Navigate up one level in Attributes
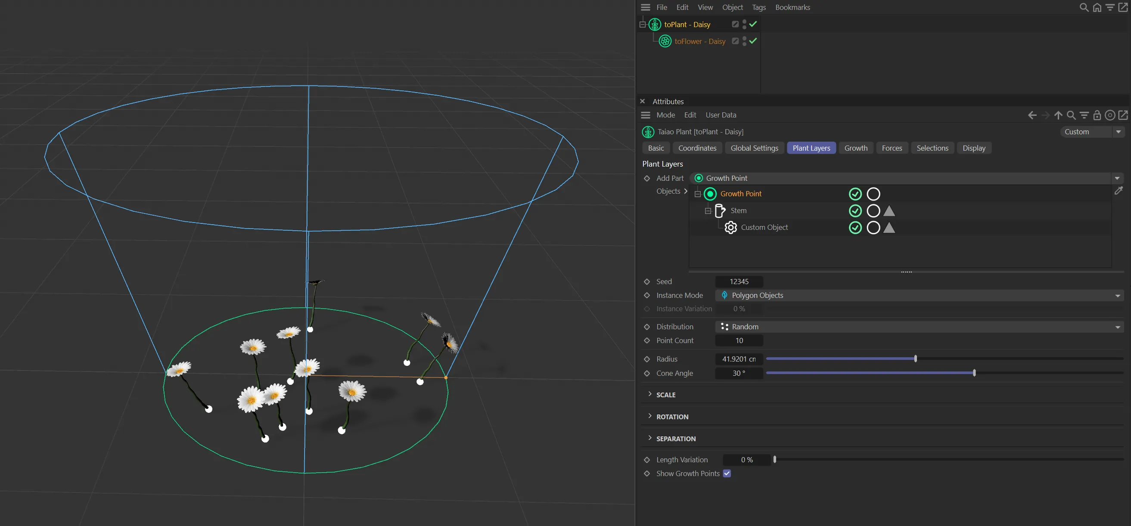Viewport: 1131px width, 526px height. [x=1058, y=115]
